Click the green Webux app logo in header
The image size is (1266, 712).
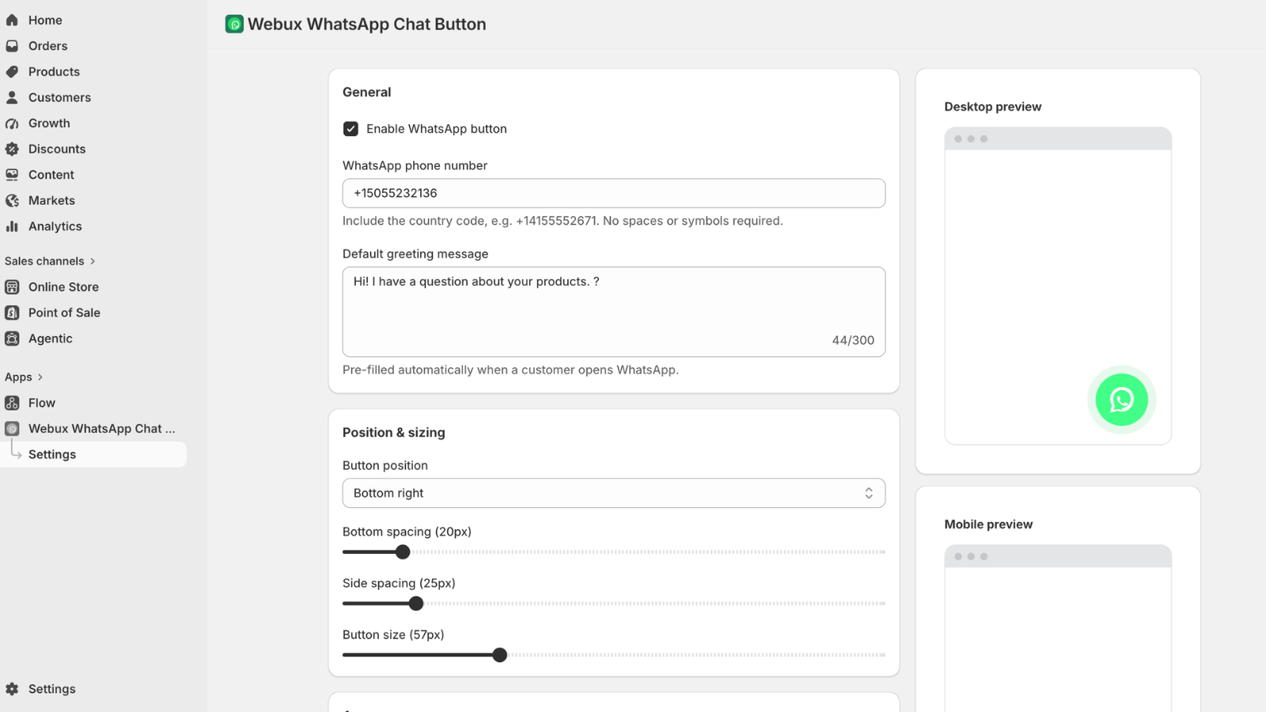point(234,25)
